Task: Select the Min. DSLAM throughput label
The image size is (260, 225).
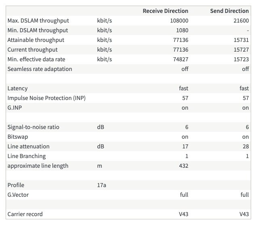Action: click(38, 30)
